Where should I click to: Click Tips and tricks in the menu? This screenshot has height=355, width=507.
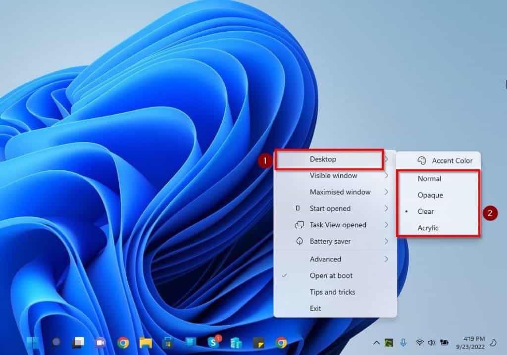(x=335, y=292)
